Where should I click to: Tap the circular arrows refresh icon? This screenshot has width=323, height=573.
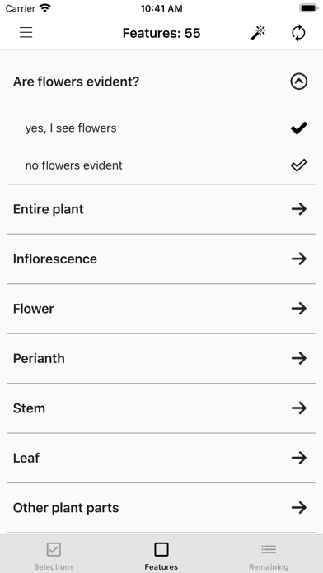coord(298,33)
